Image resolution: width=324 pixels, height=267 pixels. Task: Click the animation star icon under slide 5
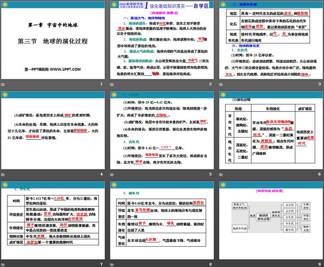[112, 174]
